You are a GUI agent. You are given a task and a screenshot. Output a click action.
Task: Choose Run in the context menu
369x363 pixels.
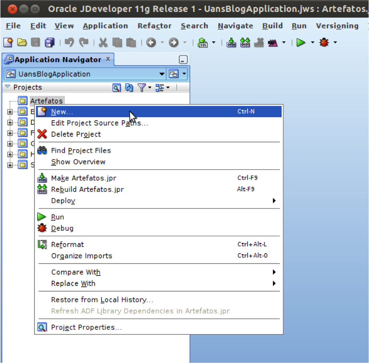(159, 217)
